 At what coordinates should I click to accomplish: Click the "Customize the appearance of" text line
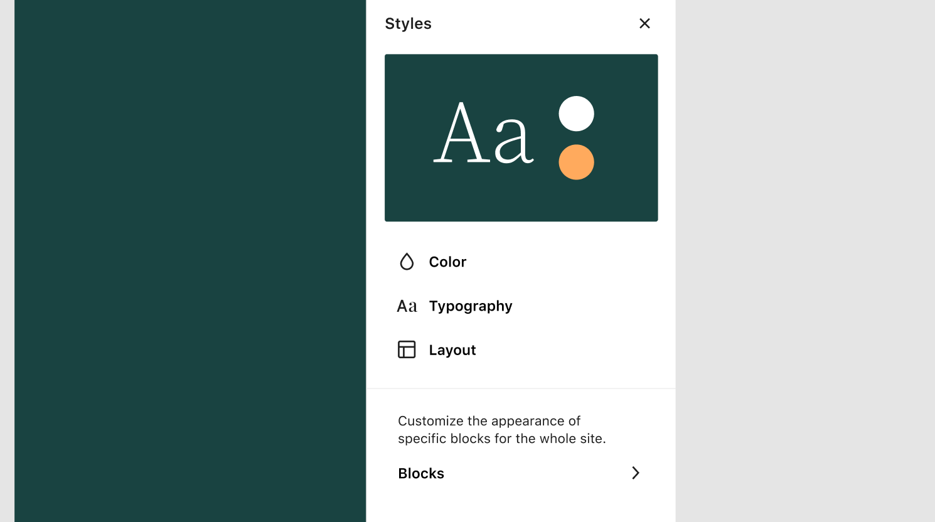(489, 421)
